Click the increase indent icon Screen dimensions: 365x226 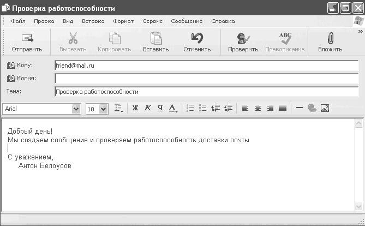click(228, 108)
